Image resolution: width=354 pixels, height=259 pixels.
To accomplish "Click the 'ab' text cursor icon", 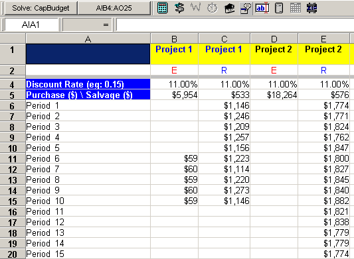I will (x=262, y=8).
